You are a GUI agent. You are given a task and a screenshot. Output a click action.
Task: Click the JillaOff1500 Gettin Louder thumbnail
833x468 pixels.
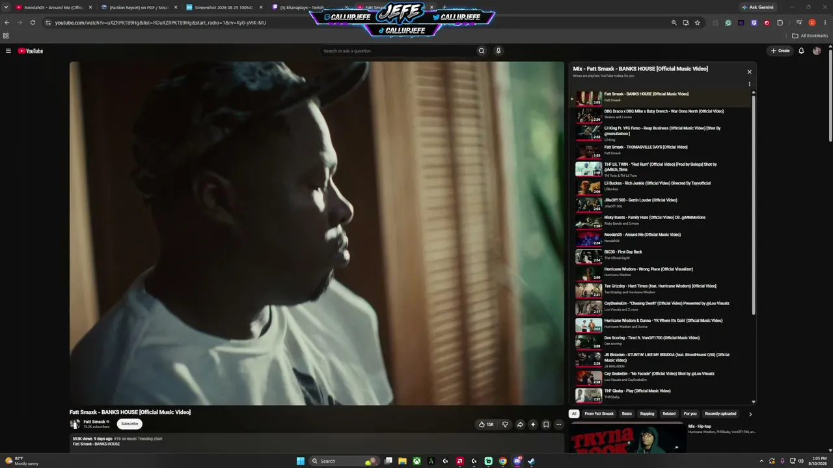(588, 203)
